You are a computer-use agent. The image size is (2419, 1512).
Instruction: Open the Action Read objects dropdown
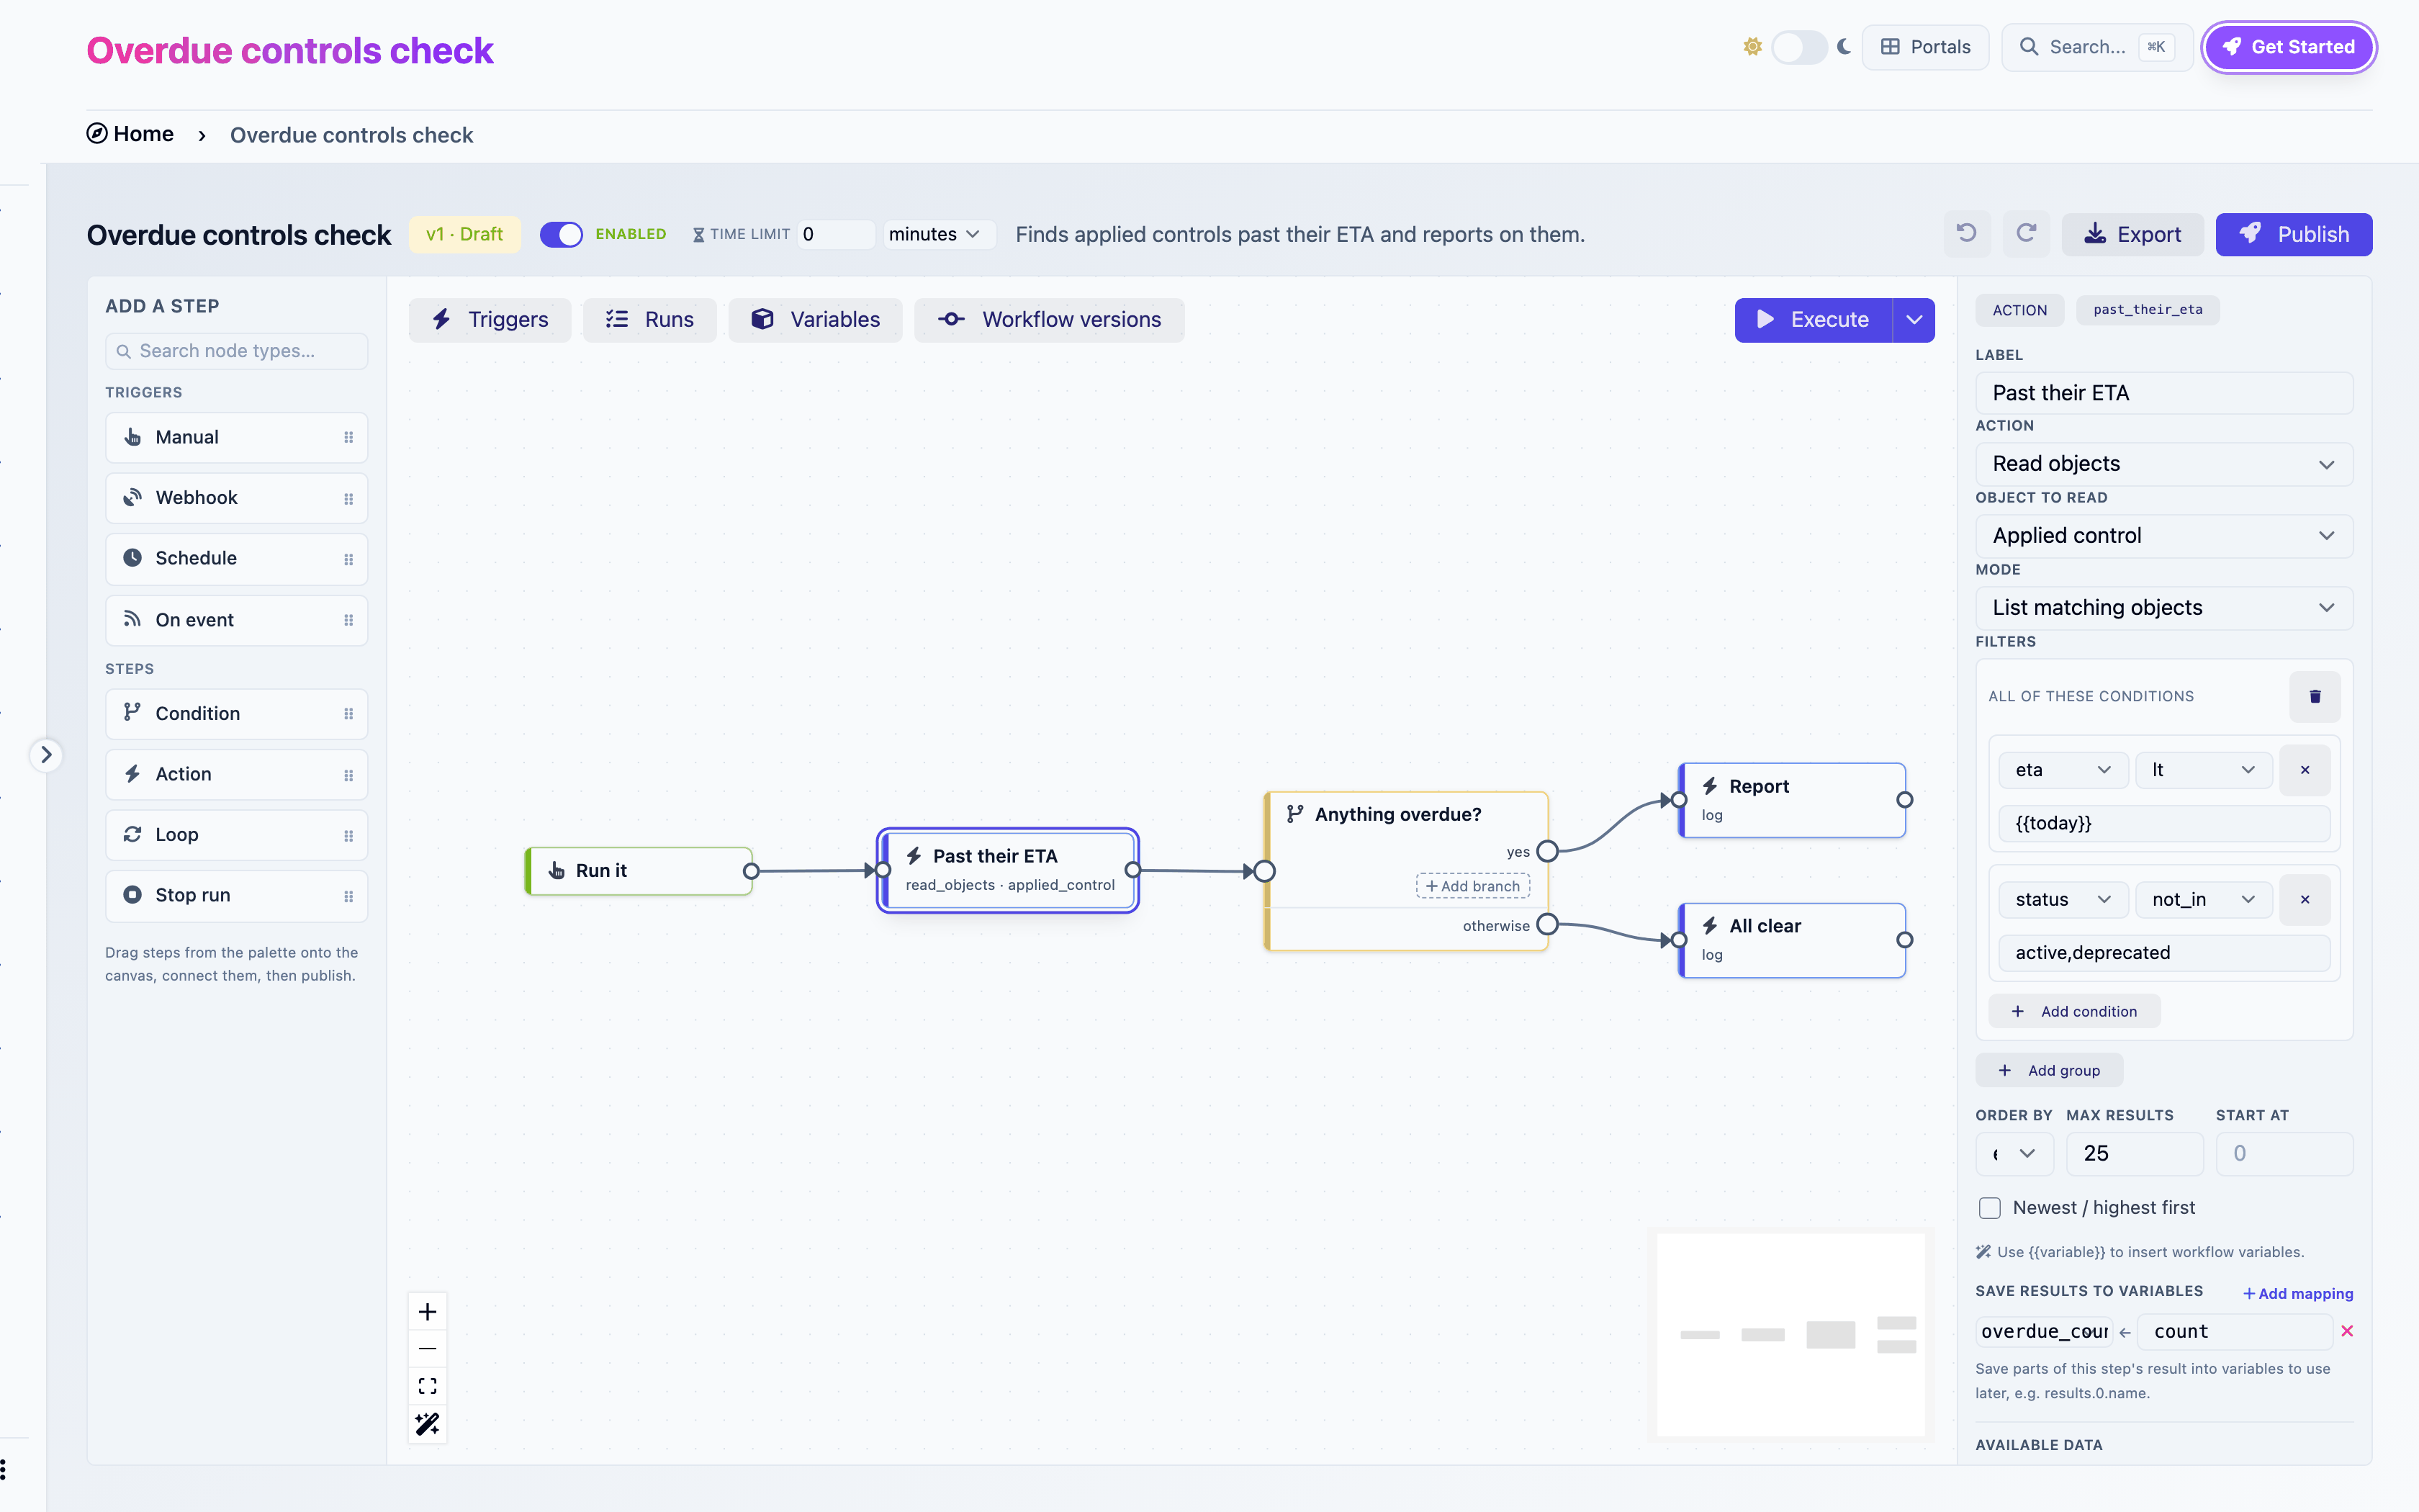pos(2164,464)
